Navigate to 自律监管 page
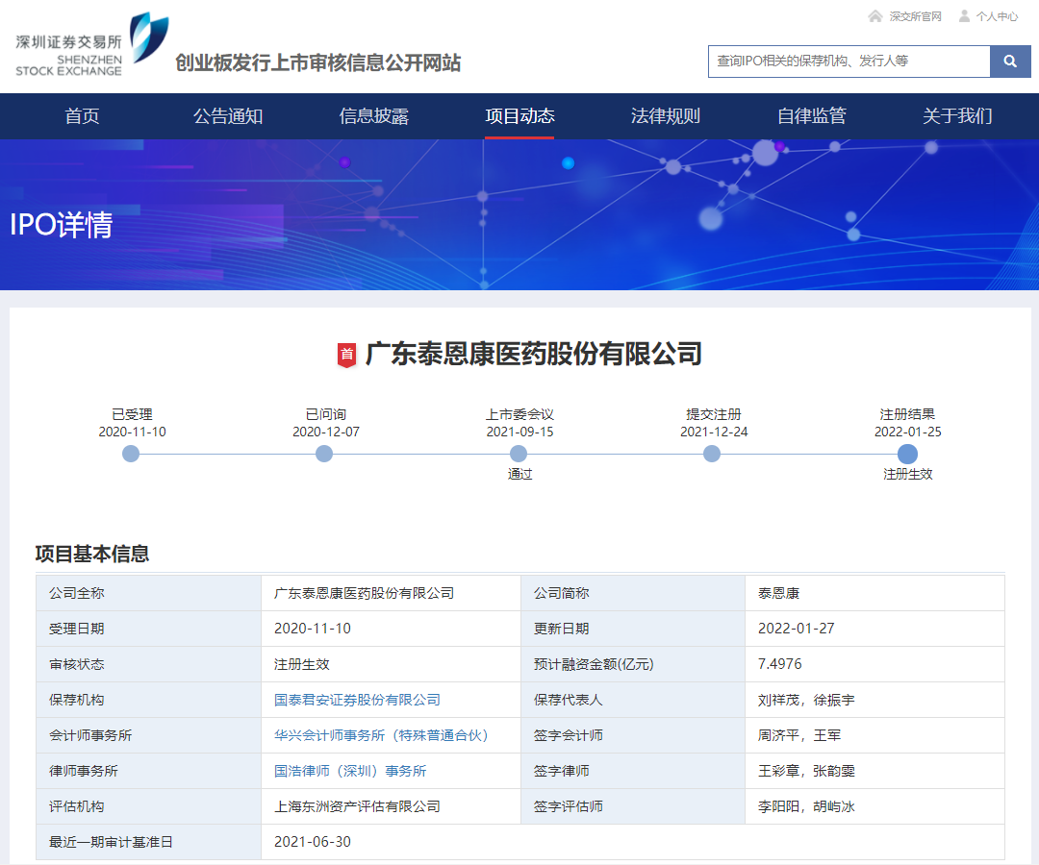 (x=811, y=116)
